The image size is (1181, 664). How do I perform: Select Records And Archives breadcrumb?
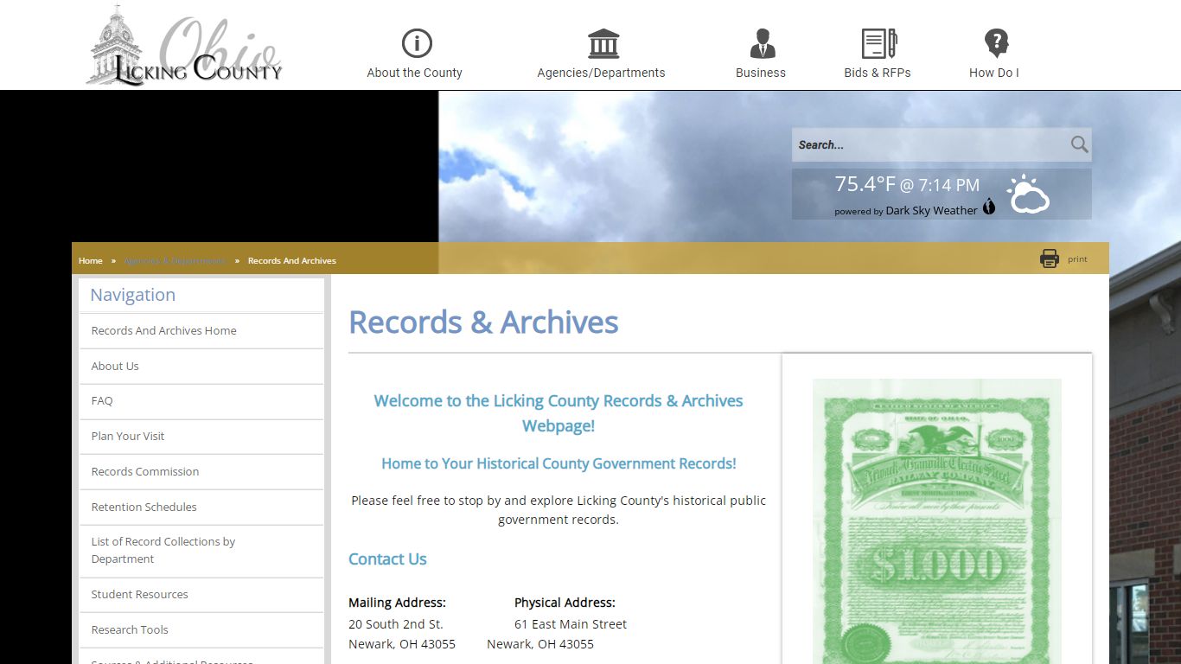pyautogui.click(x=292, y=260)
